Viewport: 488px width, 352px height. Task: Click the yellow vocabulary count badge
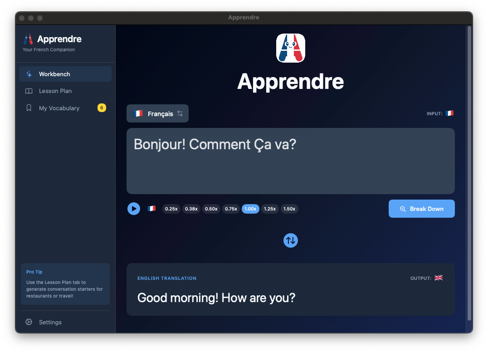(101, 108)
